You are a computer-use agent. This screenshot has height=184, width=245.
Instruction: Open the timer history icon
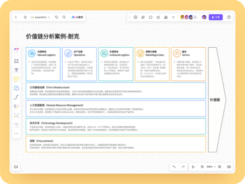(x=158, y=17)
